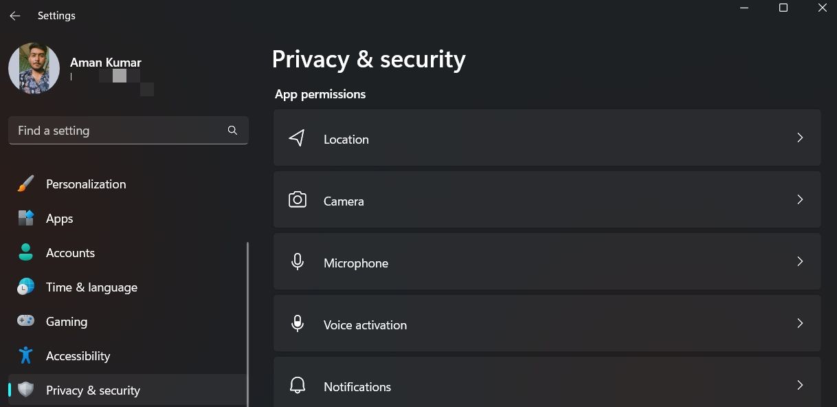Expand Microphone settings chevron
Viewport: 837px width, 407px height.
click(800, 261)
